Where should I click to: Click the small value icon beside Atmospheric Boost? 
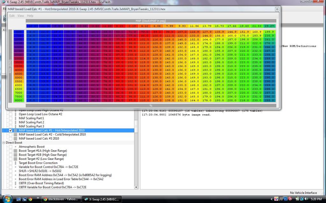coord(15,147)
